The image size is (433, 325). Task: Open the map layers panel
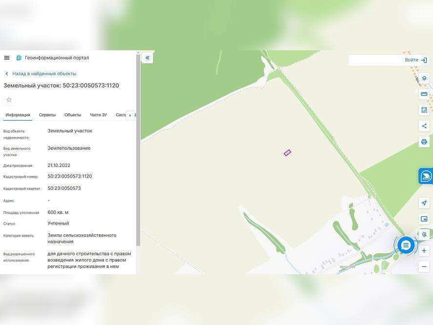tap(424, 78)
